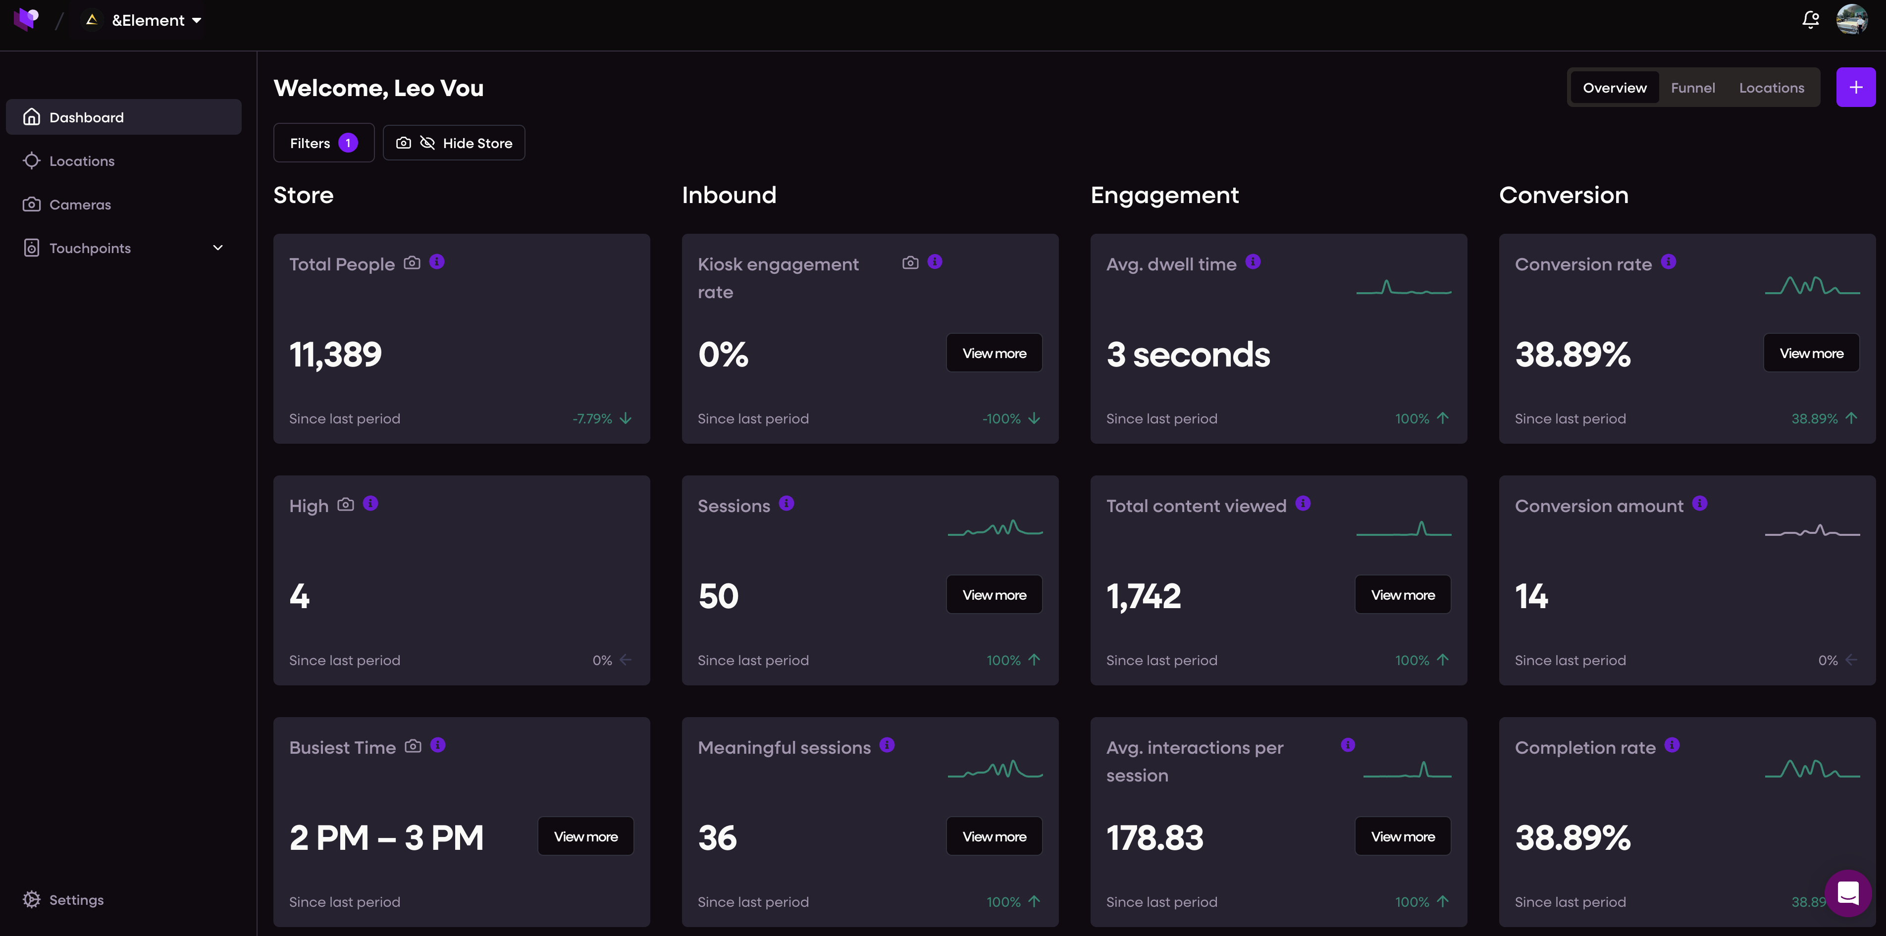Select the Overview tab

[x=1615, y=88]
